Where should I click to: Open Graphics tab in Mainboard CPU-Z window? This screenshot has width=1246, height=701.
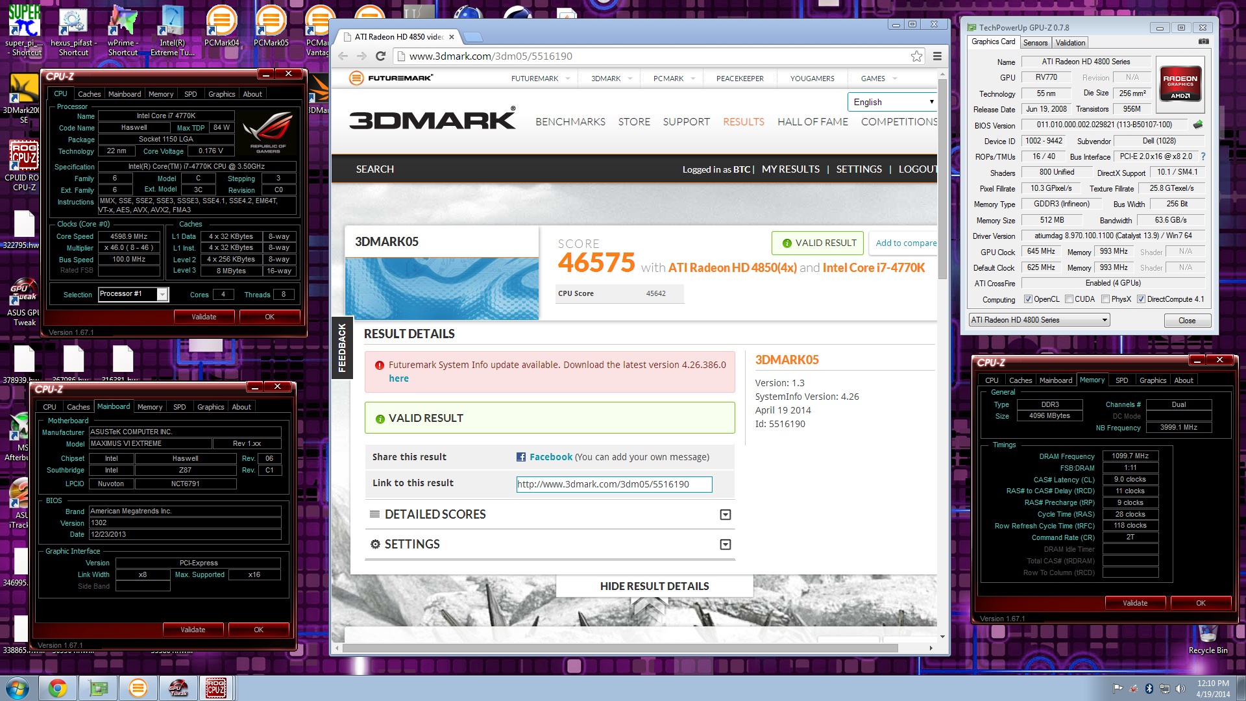[x=210, y=407]
